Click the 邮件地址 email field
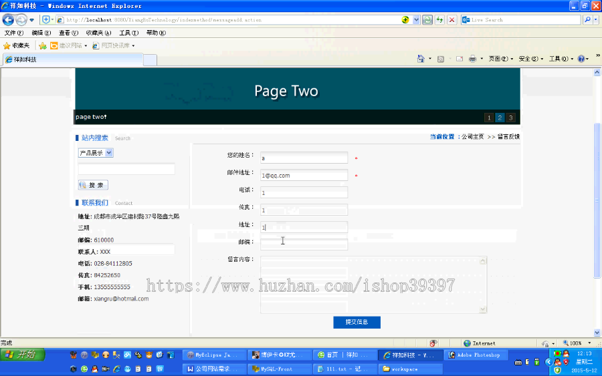 304,175
